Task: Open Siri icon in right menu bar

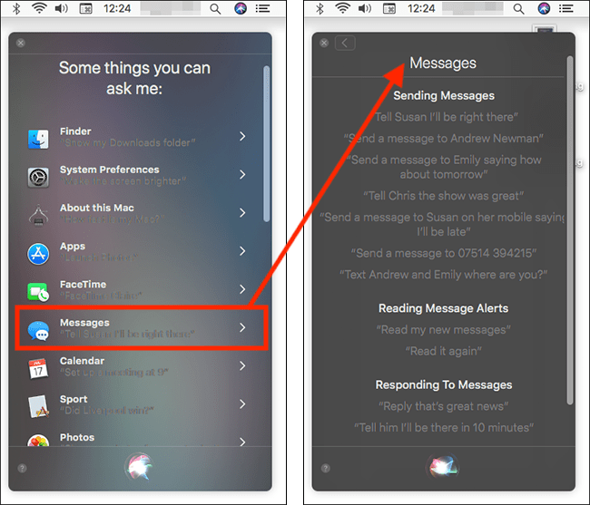Action: click(544, 8)
